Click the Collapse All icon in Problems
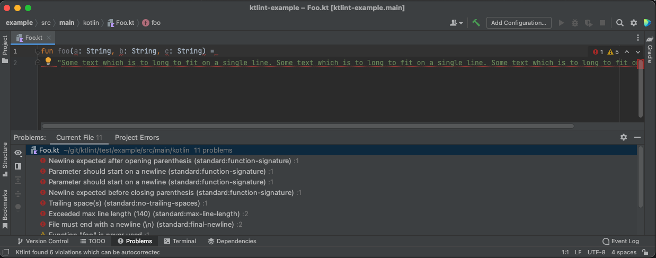The width and height of the screenshot is (656, 258). click(x=18, y=194)
